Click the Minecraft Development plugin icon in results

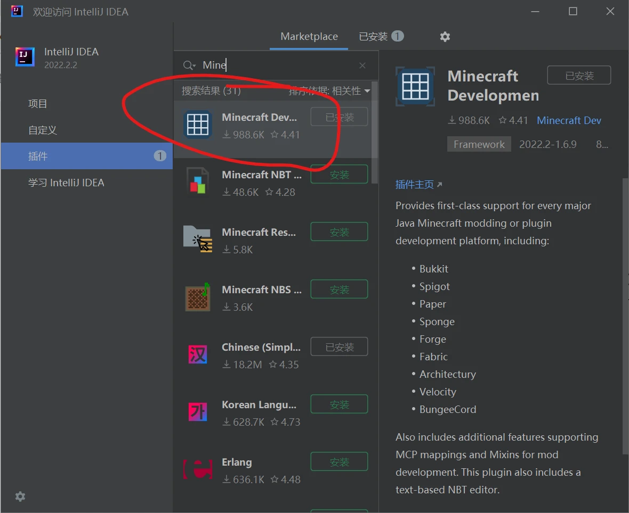coord(198,125)
